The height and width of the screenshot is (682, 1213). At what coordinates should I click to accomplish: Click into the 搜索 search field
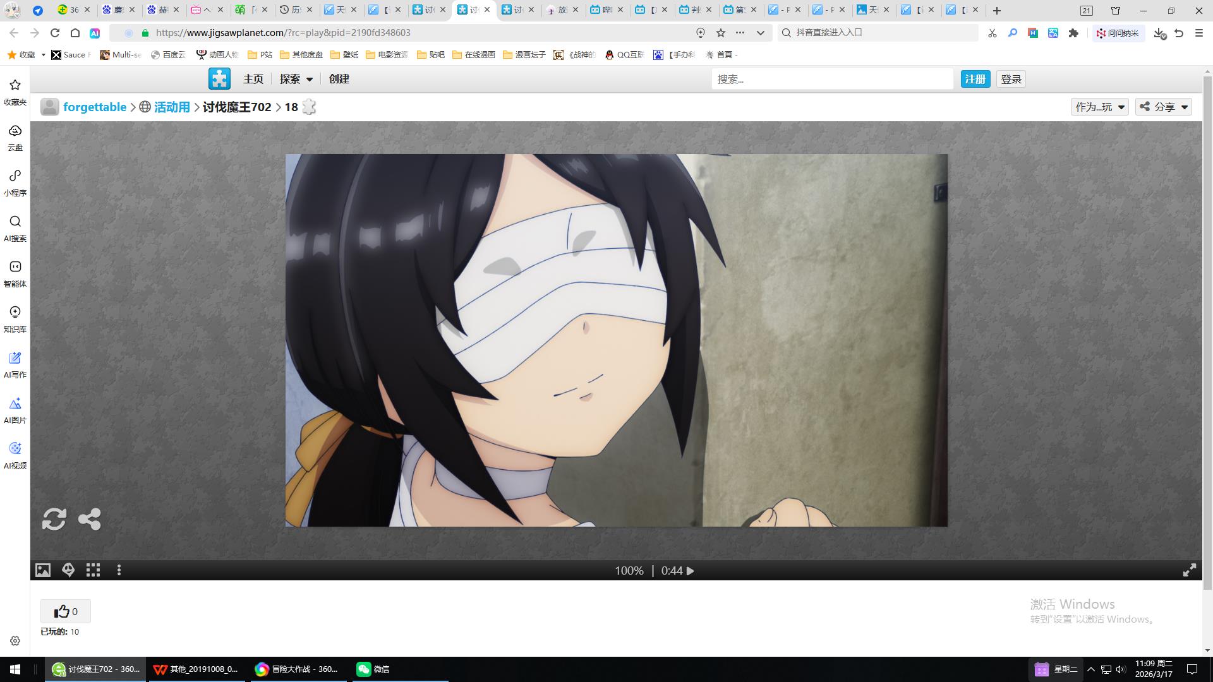pyautogui.click(x=831, y=79)
